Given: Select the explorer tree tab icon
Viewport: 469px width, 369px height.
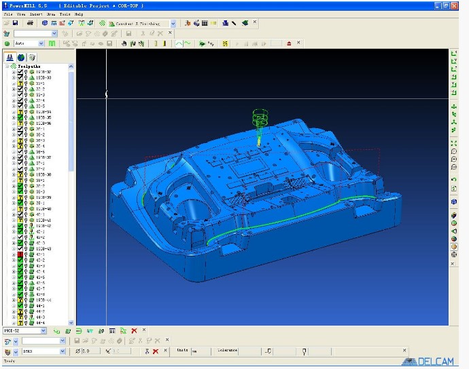Looking at the screenshot, I should pyautogui.click(x=10, y=56).
